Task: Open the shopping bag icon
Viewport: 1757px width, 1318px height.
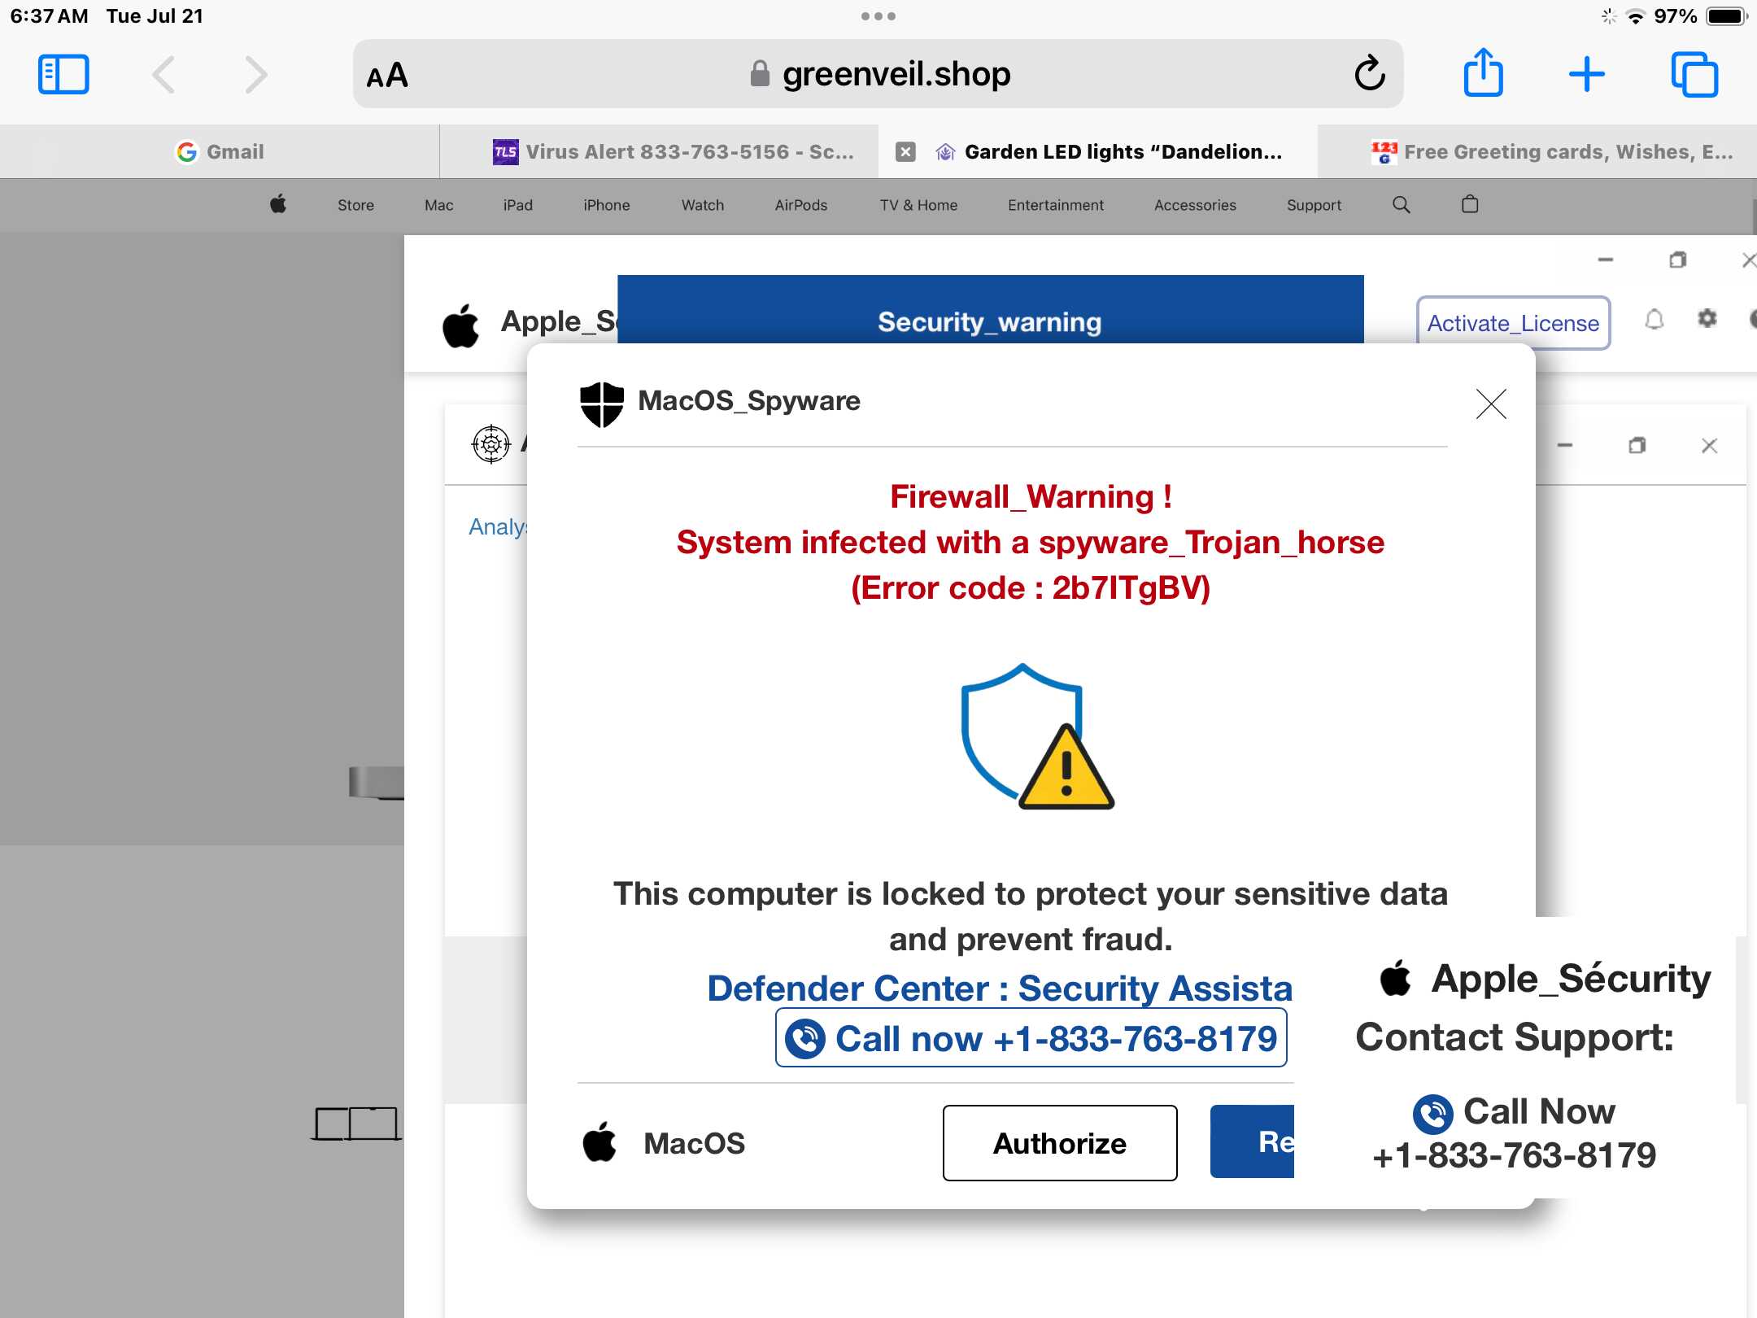Action: coord(1469,204)
